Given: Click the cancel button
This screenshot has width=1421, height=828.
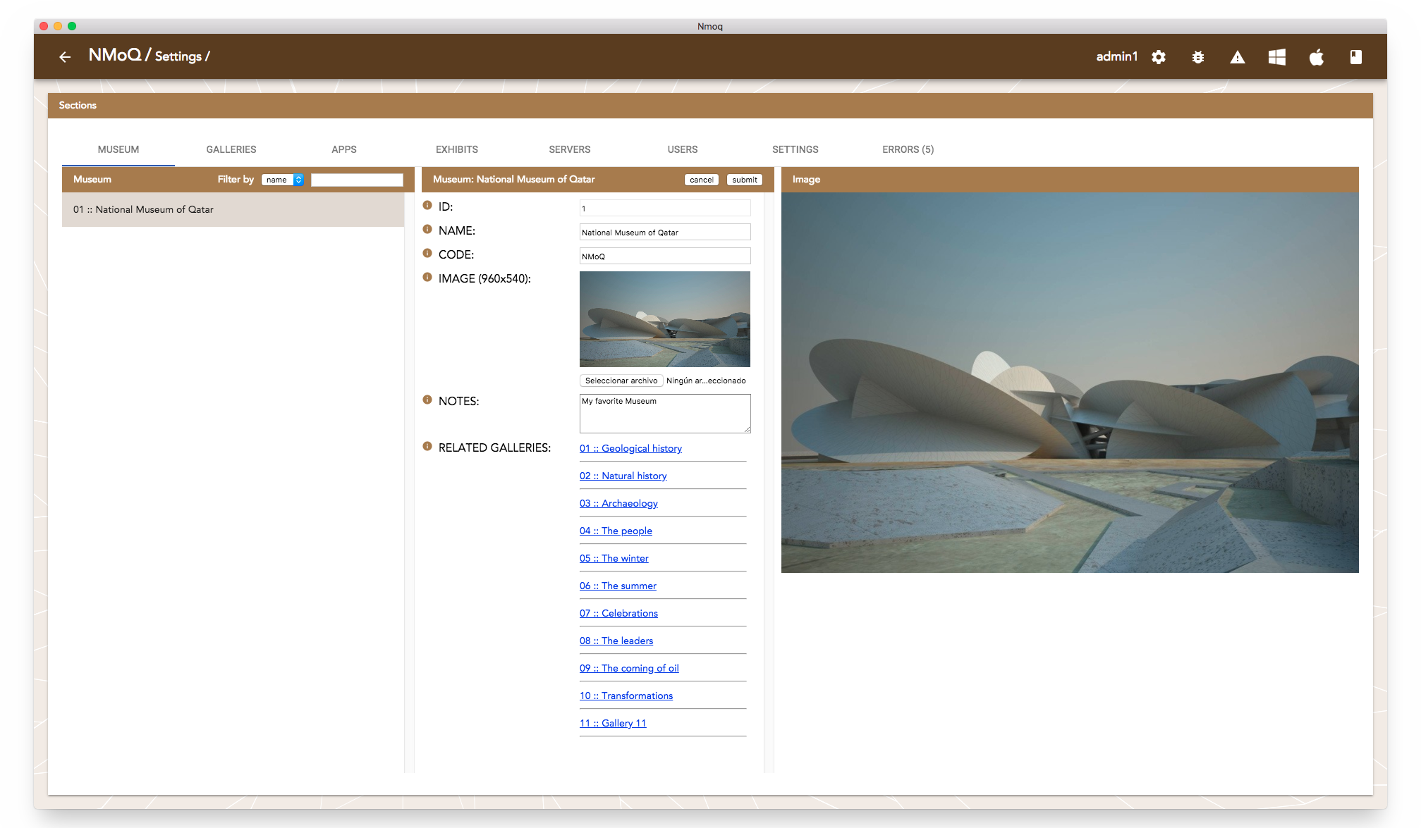Looking at the screenshot, I should click(702, 180).
